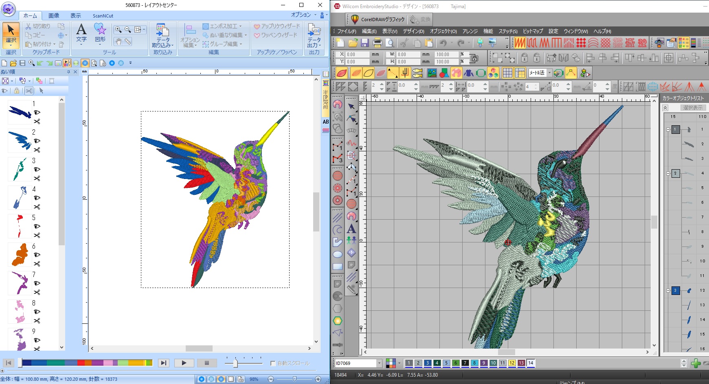Click the undo arrow in Wilcom toolbar
709x384 pixels.
(x=443, y=43)
